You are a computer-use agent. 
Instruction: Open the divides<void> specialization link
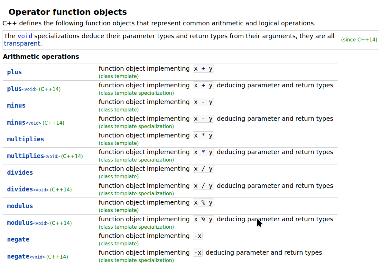pyautogui.click(x=28, y=189)
